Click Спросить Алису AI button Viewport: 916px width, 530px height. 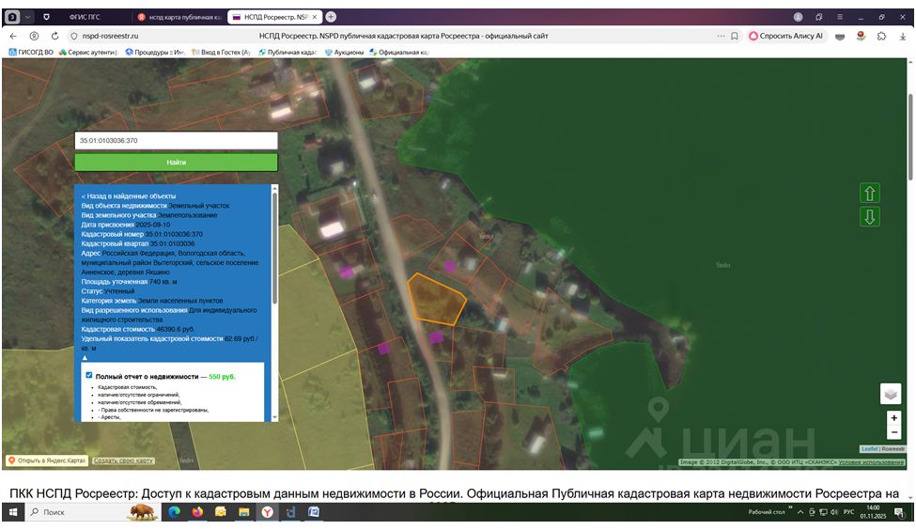785,37
